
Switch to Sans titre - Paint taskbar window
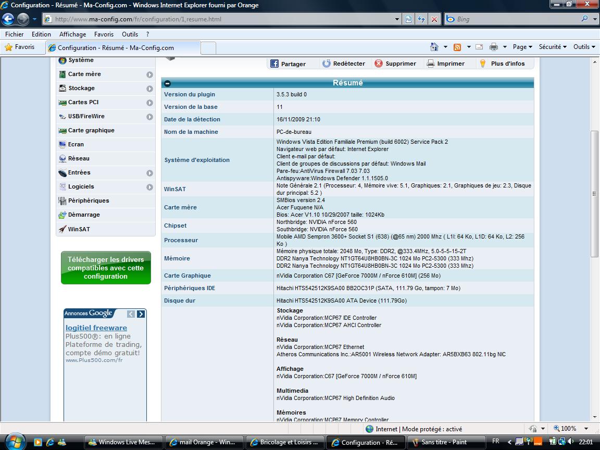point(446,442)
